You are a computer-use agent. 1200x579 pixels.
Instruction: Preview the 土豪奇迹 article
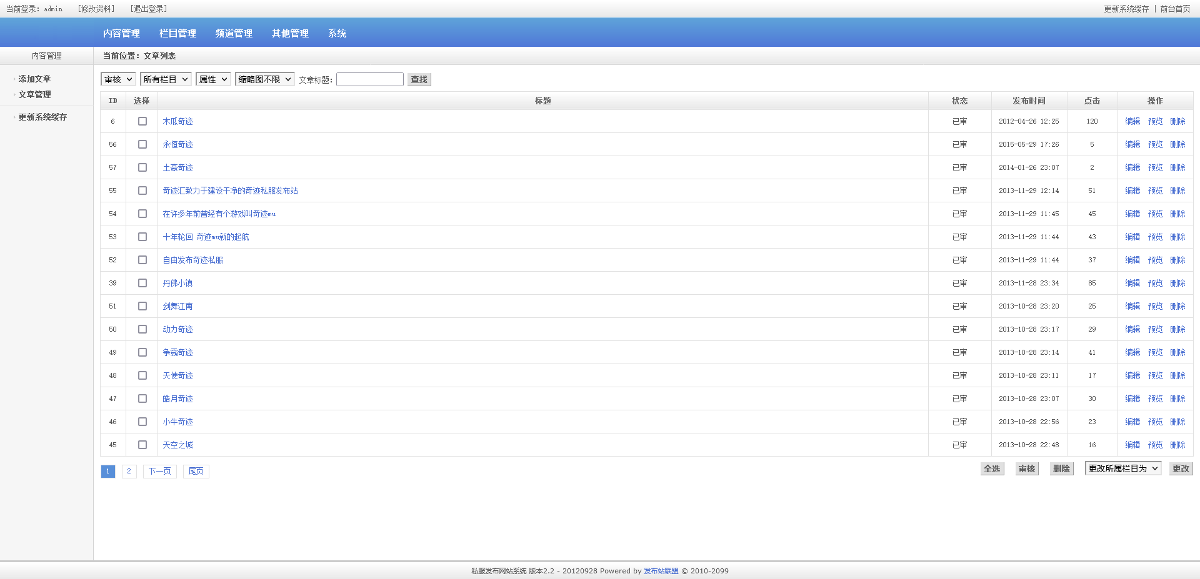pos(1155,167)
